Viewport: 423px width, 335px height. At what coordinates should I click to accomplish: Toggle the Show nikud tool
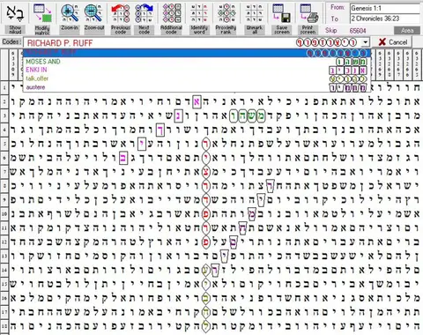[15, 19]
